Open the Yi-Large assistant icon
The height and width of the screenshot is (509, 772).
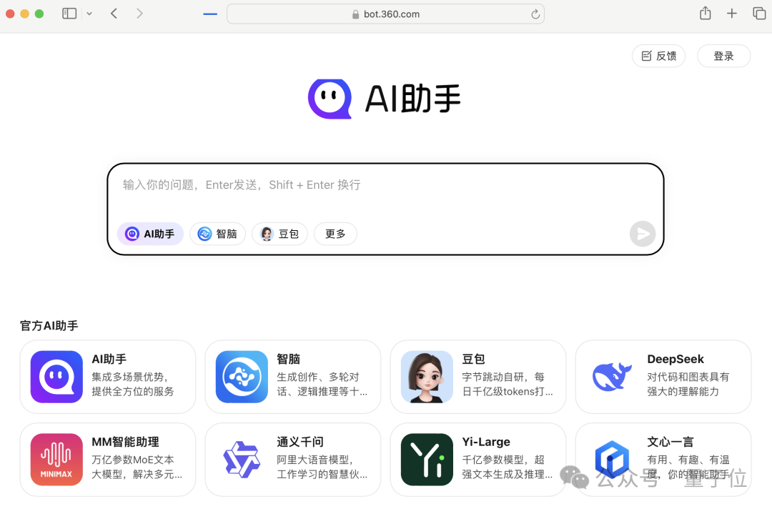tap(426, 460)
